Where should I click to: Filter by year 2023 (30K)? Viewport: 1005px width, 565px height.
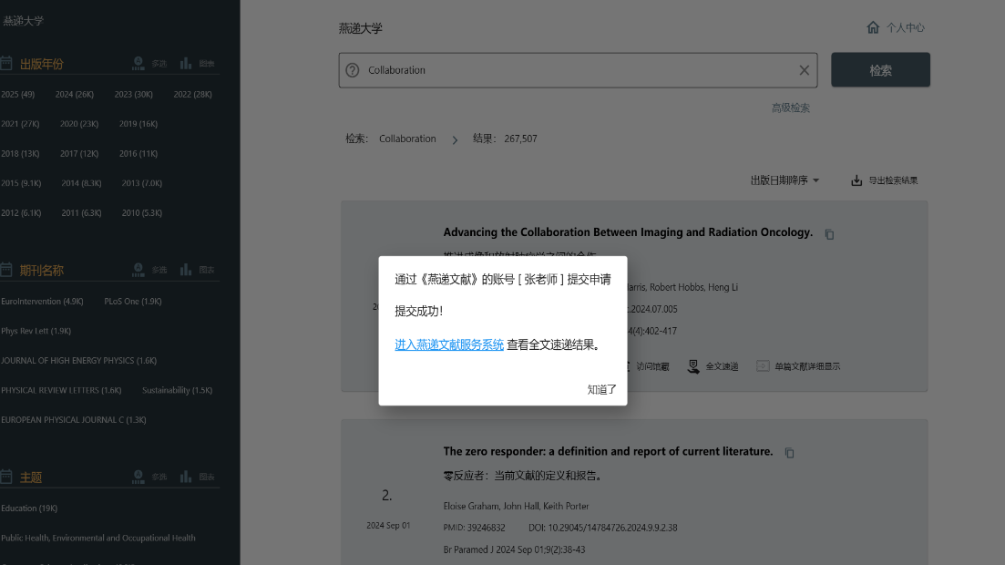coord(133,95)
